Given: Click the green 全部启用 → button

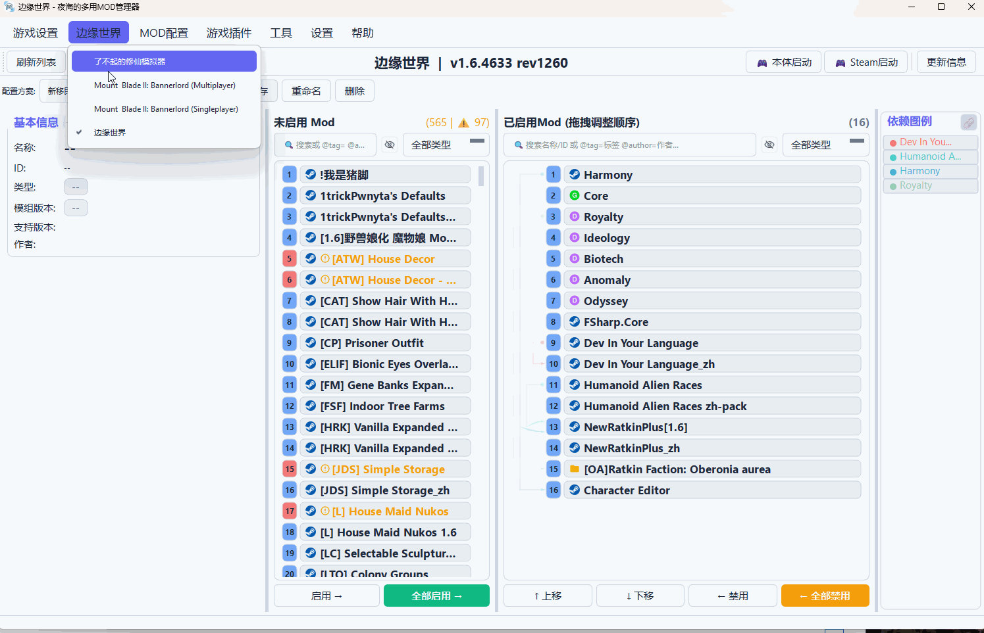Looking at the screenshot, I should (436, 596).
